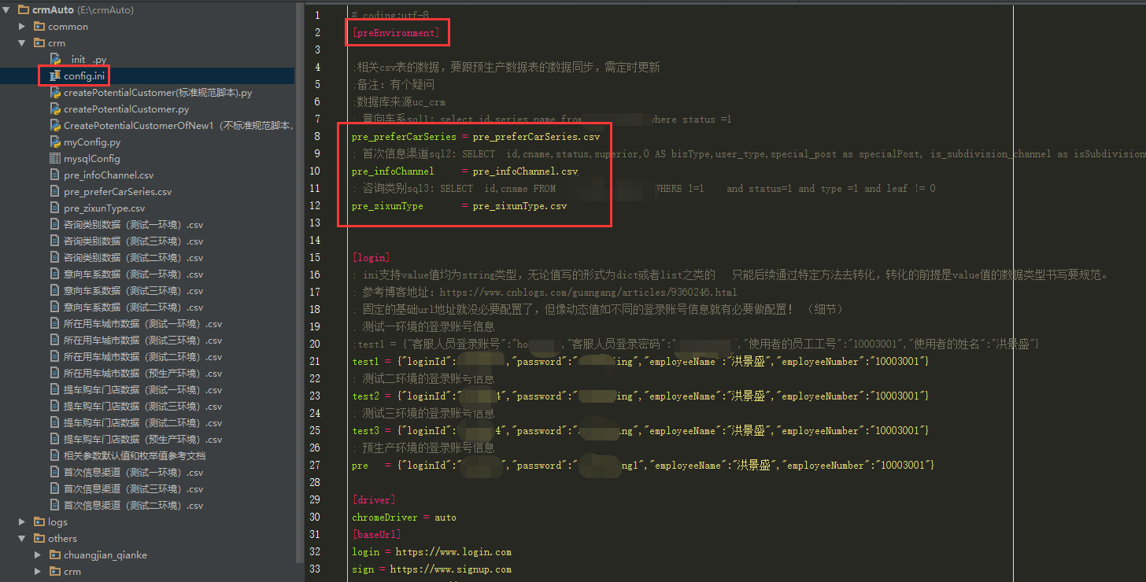Viewport: 1146px width, 582px height.
Task: Click the https://www.login.com value
Action: [x=453, y=552]
